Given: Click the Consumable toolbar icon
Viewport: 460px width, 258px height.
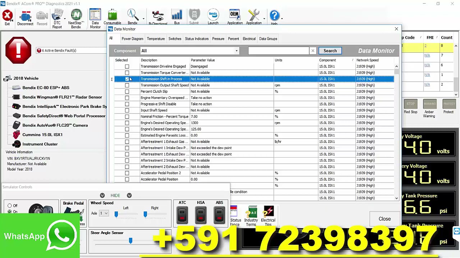Looking at the screenshot, I should [112, 17].
